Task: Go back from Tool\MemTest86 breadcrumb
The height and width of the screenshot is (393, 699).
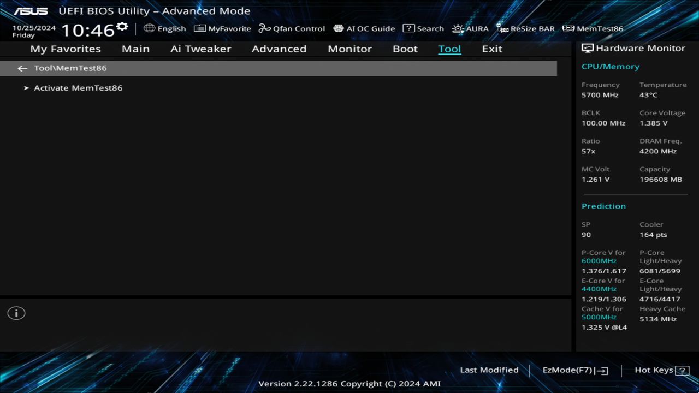Action: 22,68
